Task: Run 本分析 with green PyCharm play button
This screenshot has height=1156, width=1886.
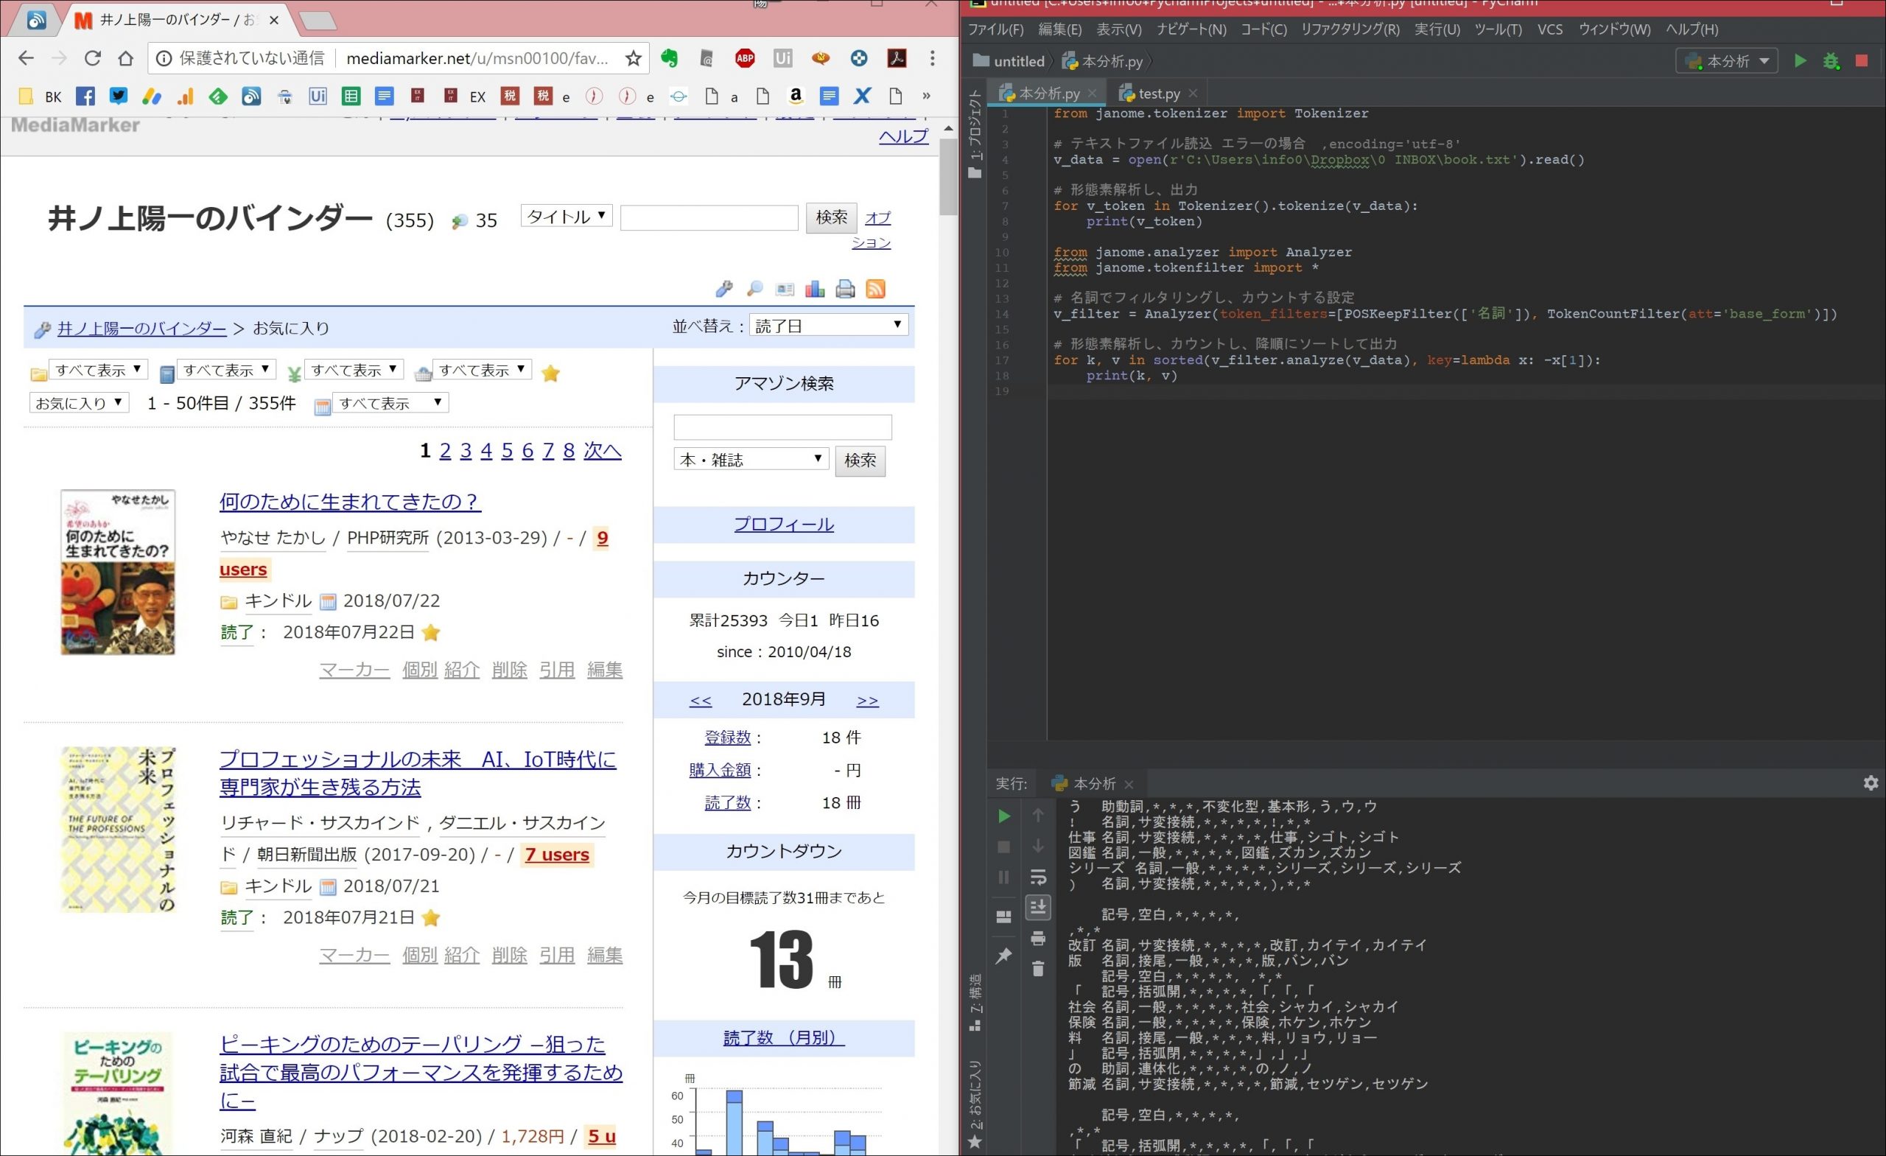Action: point(1801,60)
